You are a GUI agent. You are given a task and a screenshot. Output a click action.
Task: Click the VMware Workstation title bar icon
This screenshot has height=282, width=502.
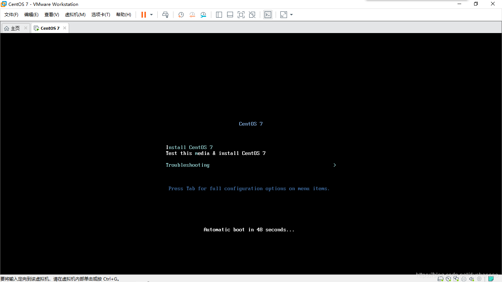click(4, 4)
